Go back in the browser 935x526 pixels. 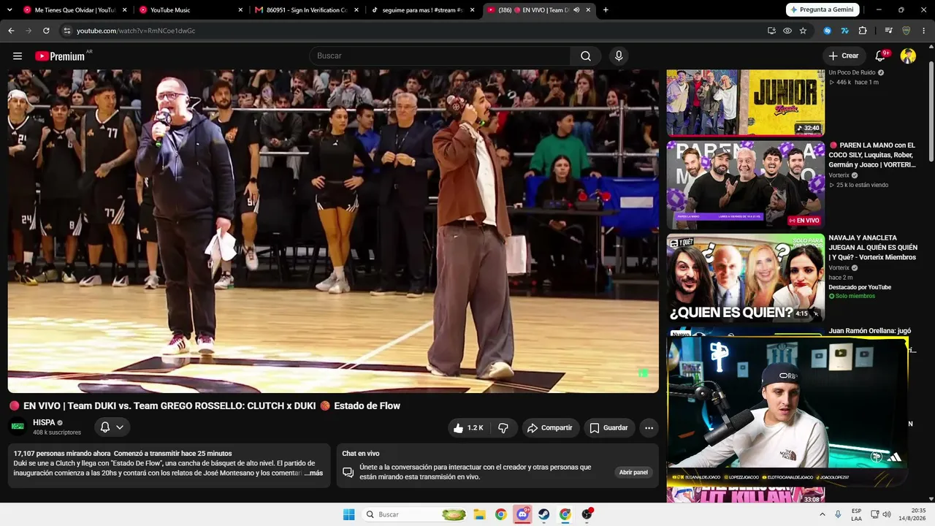pos(11,31)
